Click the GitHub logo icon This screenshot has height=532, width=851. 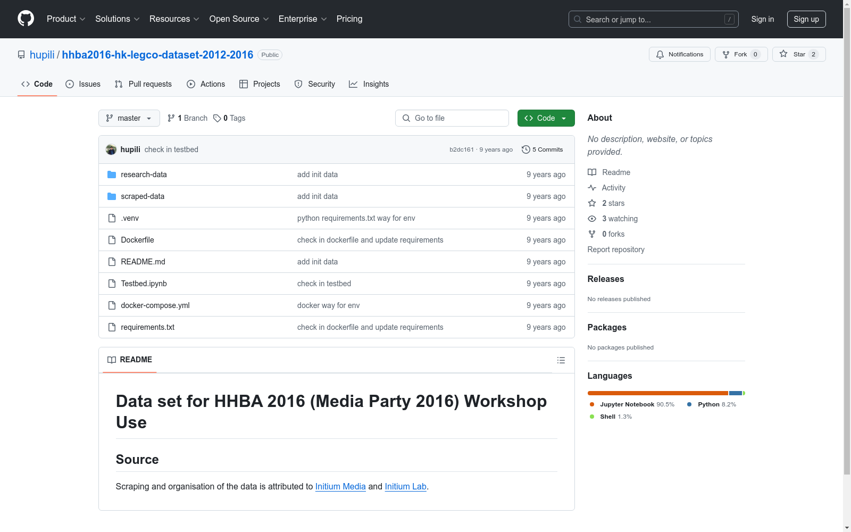click(26, 19)
